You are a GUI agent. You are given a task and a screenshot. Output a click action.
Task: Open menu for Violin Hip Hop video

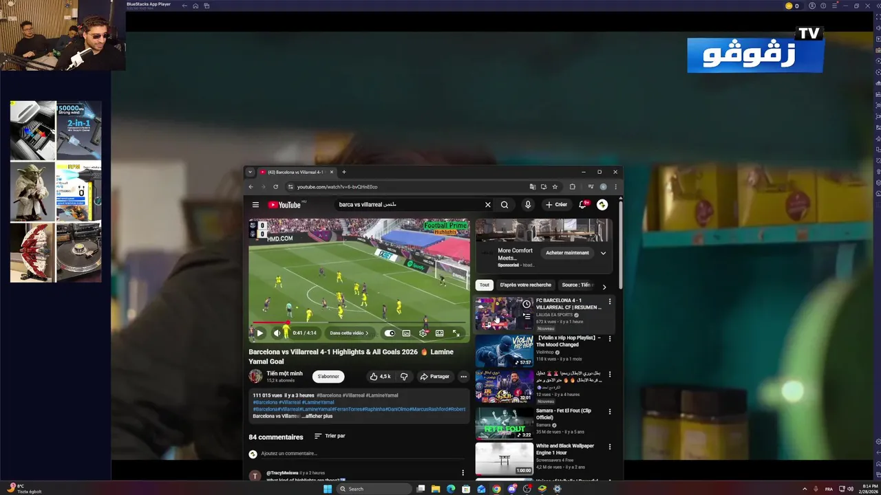coord(609,339)
